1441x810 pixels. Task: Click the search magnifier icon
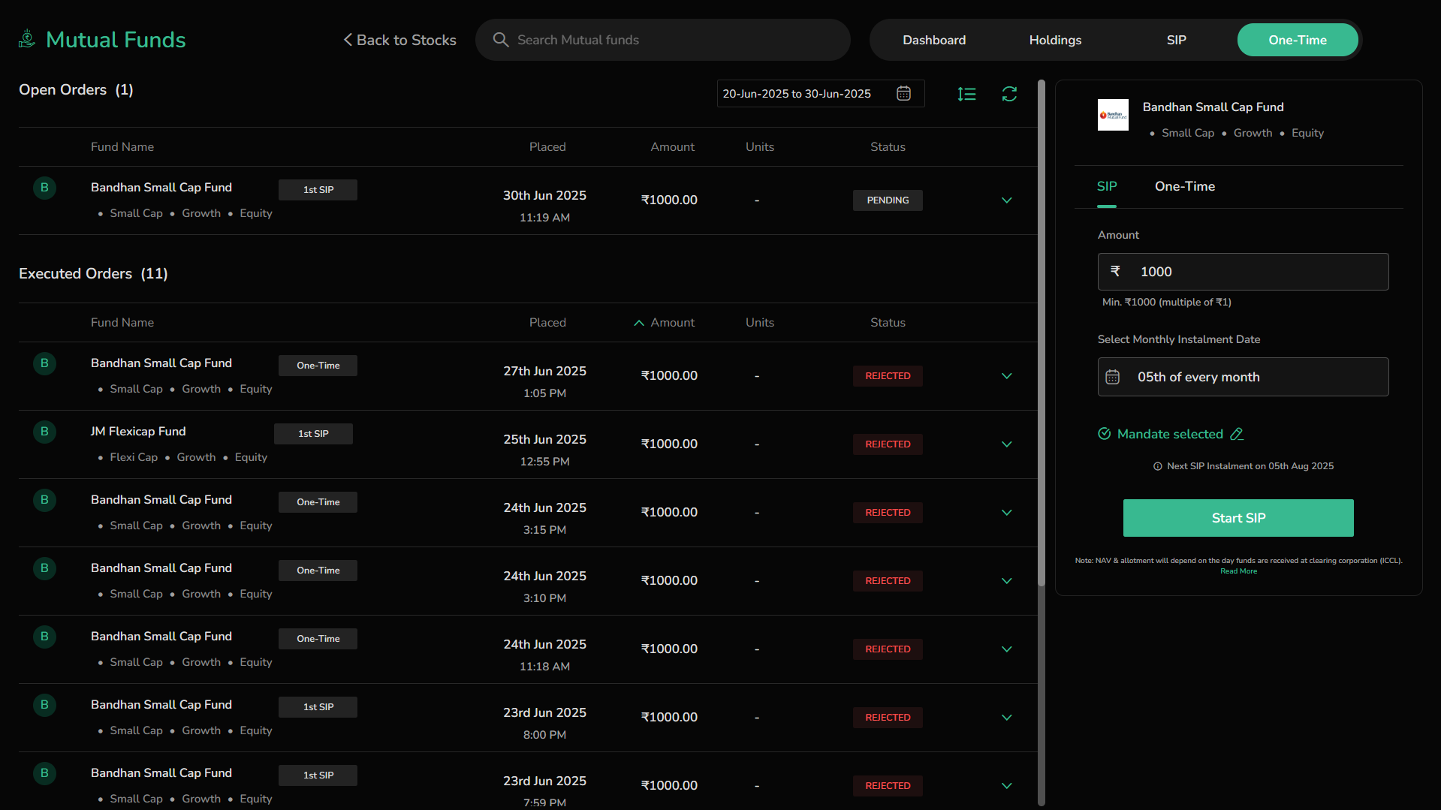(501, 40)
